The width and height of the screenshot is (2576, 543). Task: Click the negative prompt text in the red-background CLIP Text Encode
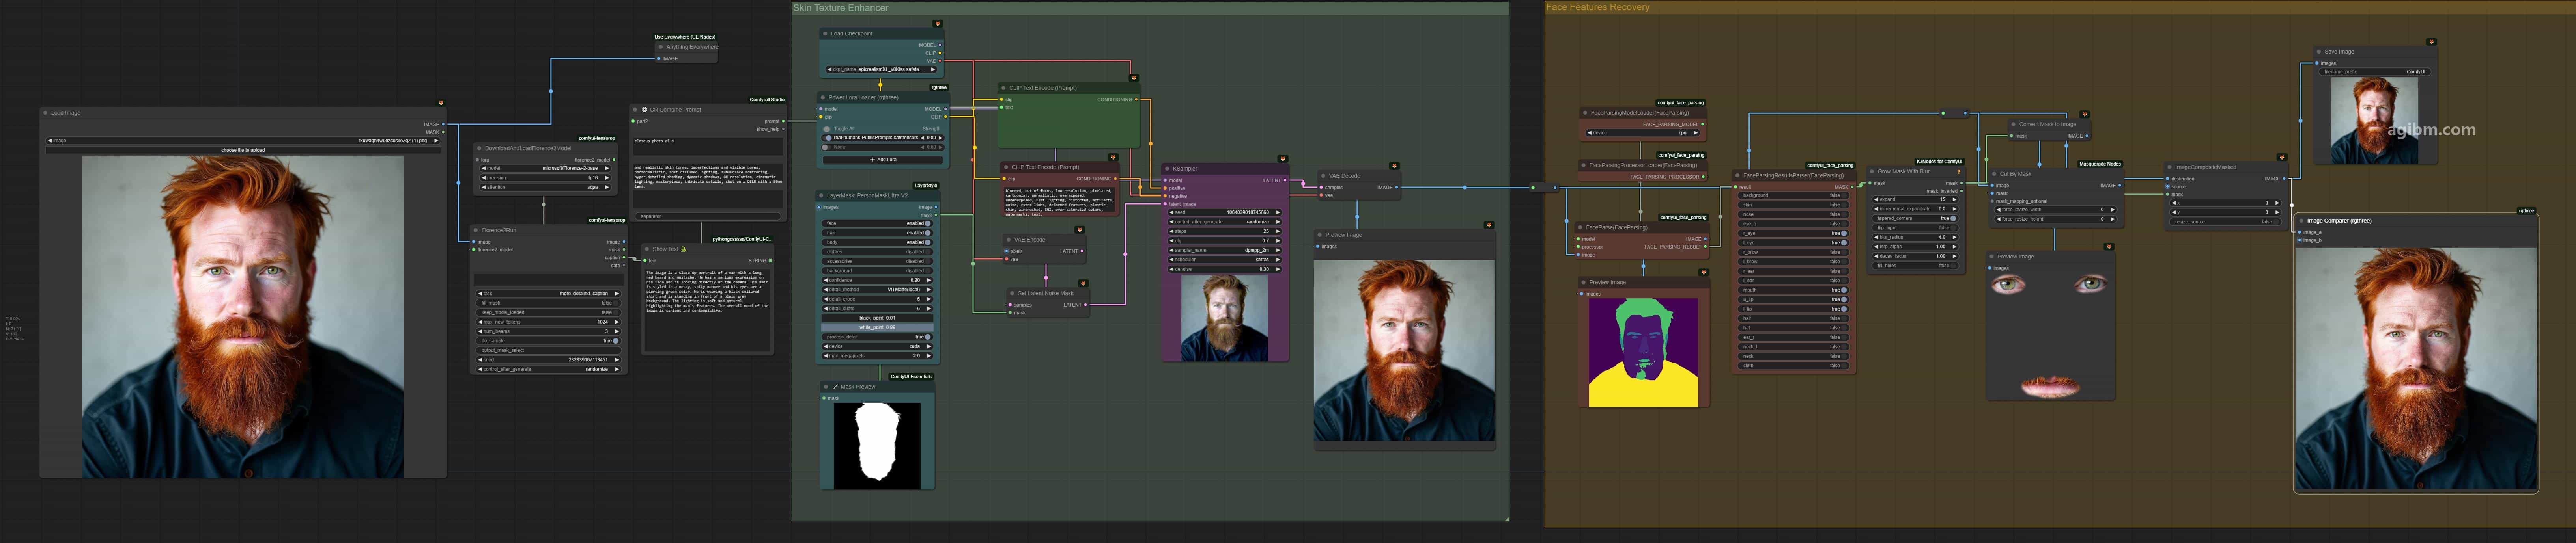(x=1060, y=201)
